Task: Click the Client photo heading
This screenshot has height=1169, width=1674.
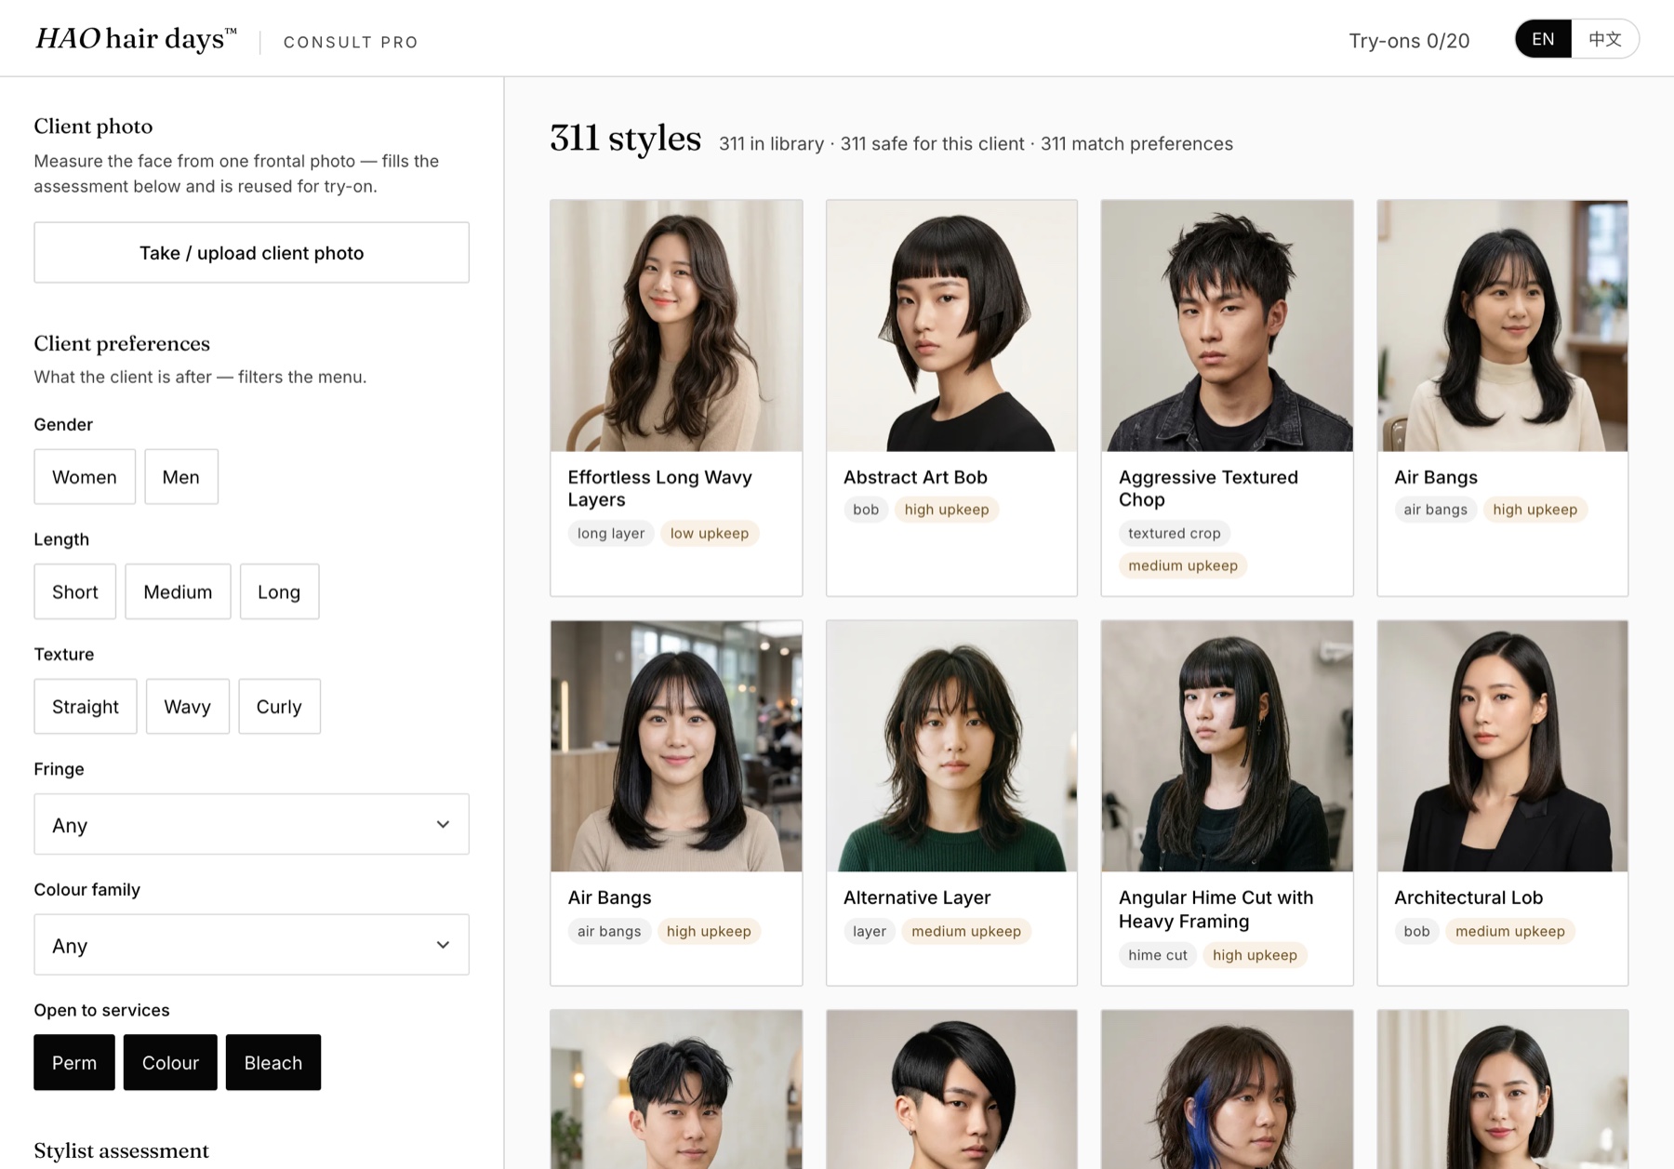Action: pos(93,126)
